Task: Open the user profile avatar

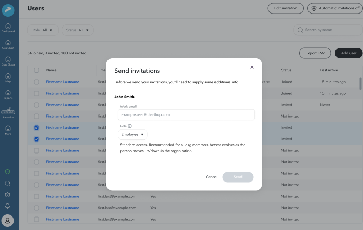Action: 8,221
